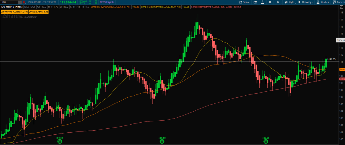Click the 108.52 moving average value
345x145 pixels.
pyautogui.click(x=237, y=6)
